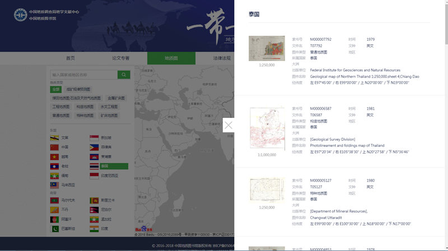The image size is (448, 251).
Task: Select the 全部 map type filter
Action: click(55, 89)
